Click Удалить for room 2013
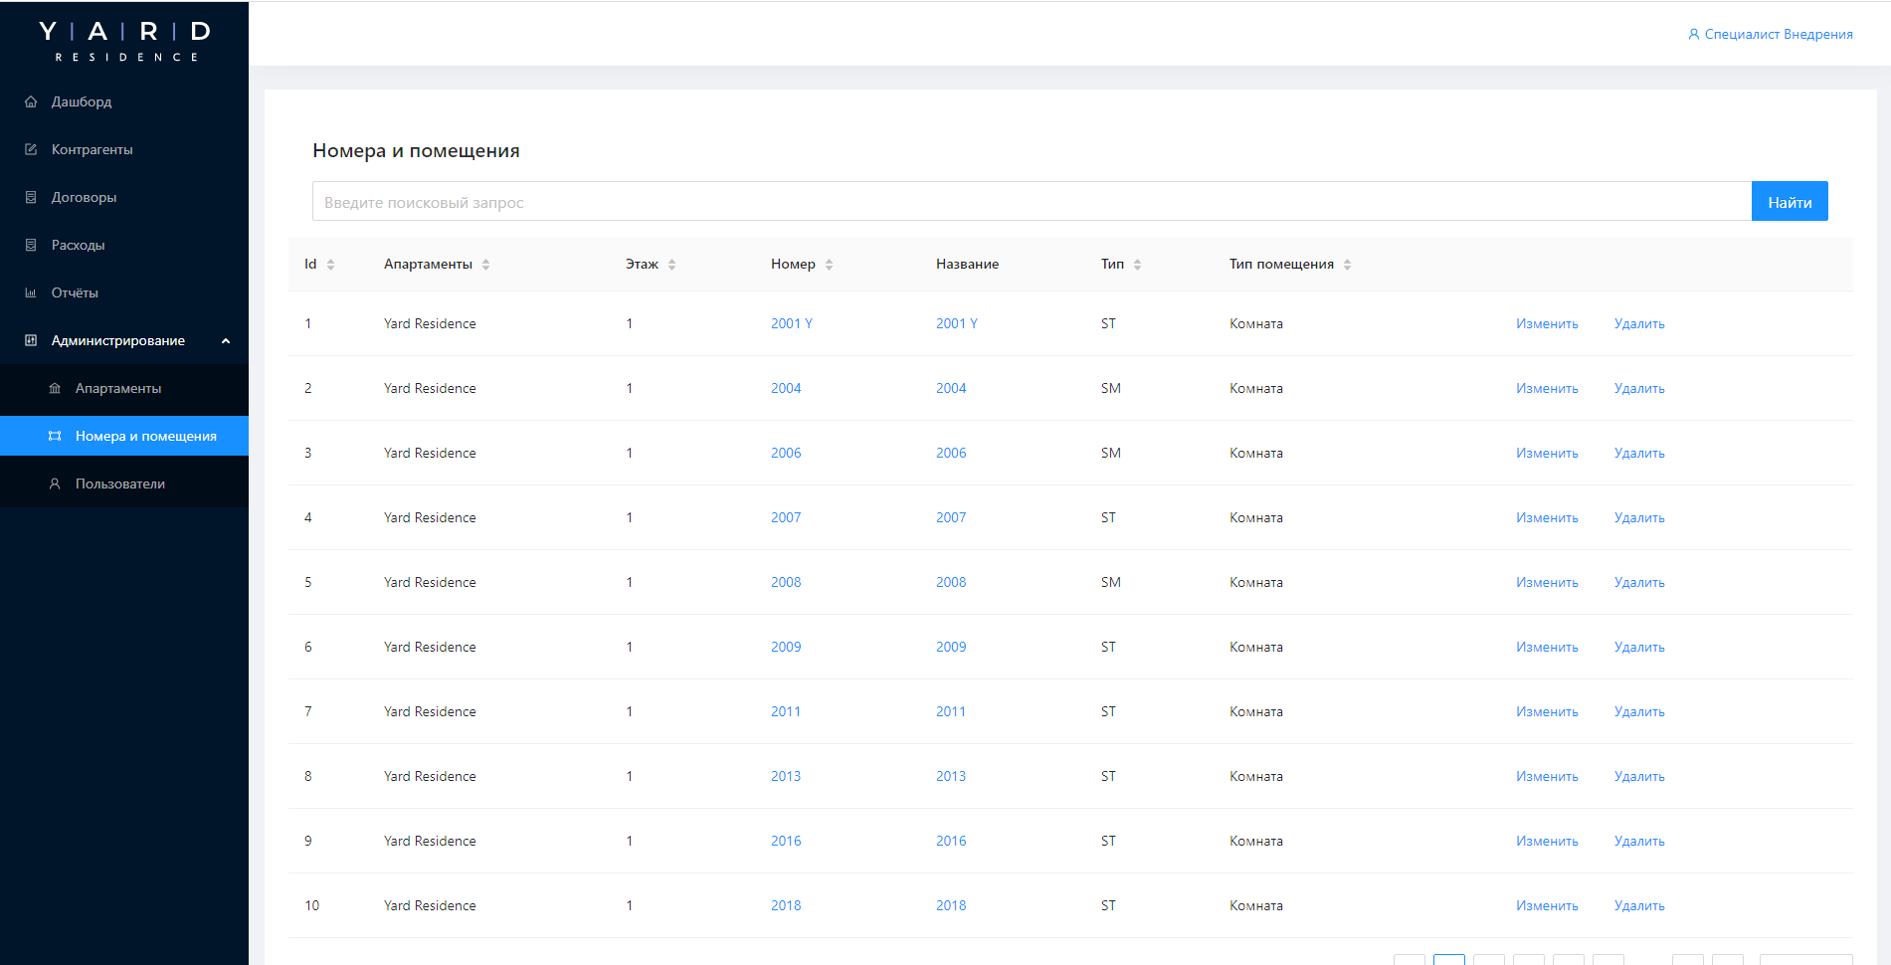This screenshot has width=1891, height=965. tap(1638, 777)
